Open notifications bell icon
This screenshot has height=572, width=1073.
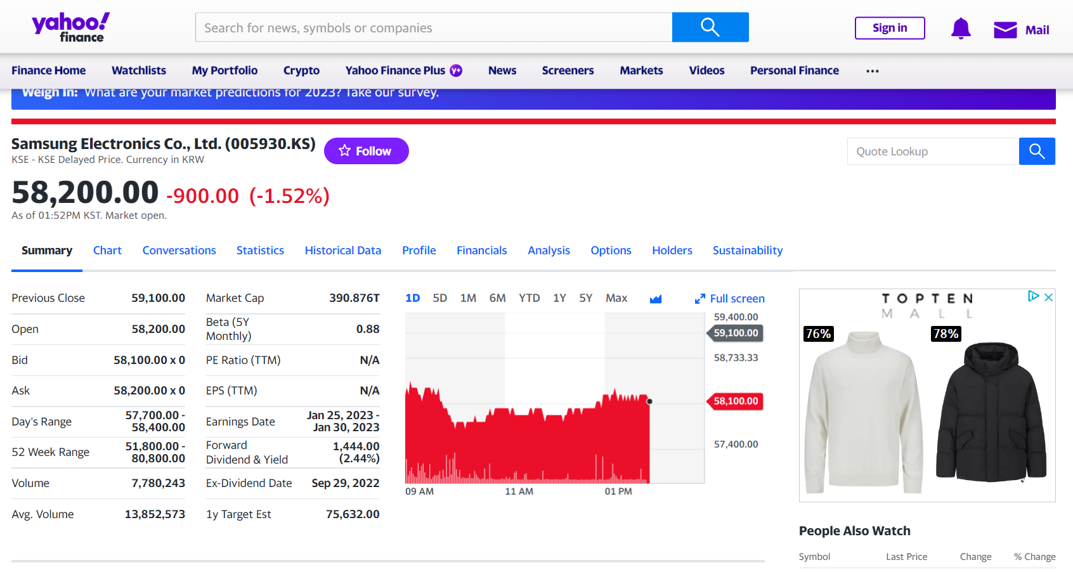point(961,29)
